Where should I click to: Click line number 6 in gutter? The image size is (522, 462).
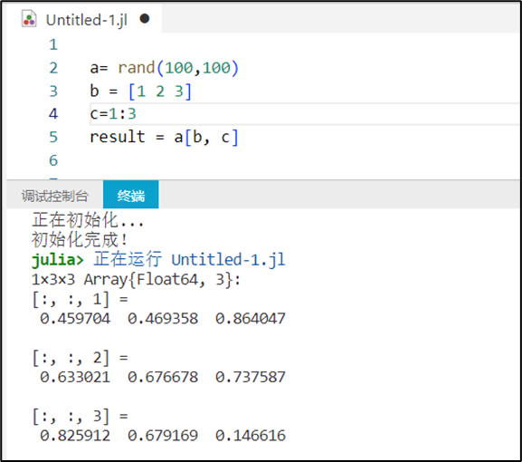point(53,160)
